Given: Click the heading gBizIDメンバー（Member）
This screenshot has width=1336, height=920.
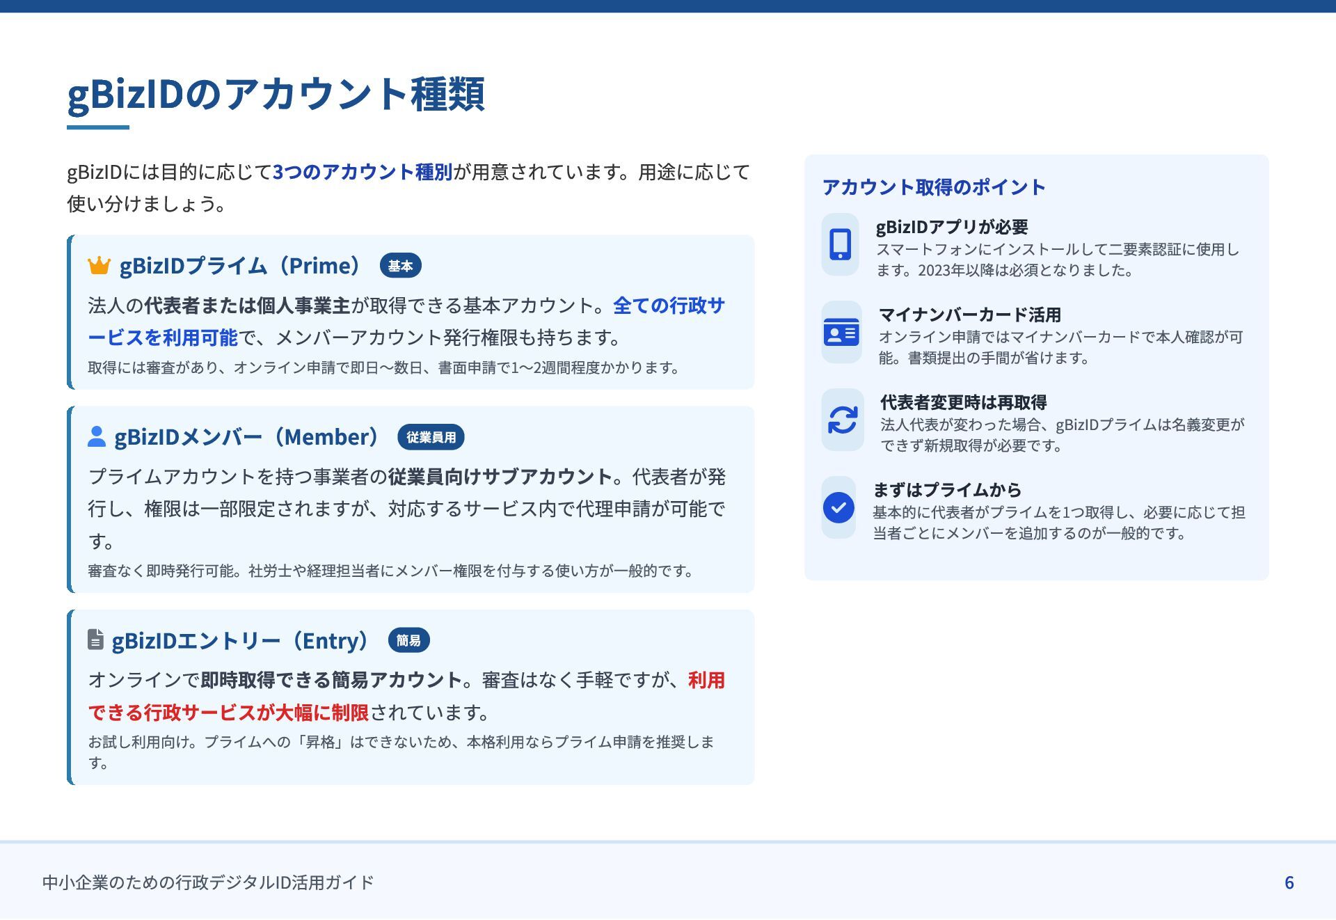Looking at the screenshot, I should click(x=248, y=436).
